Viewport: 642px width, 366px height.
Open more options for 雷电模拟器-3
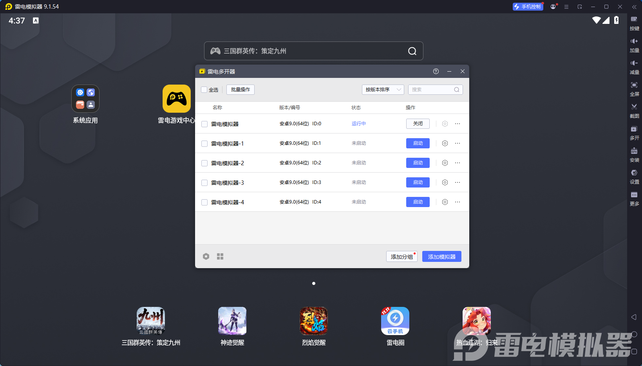[458, 182]
